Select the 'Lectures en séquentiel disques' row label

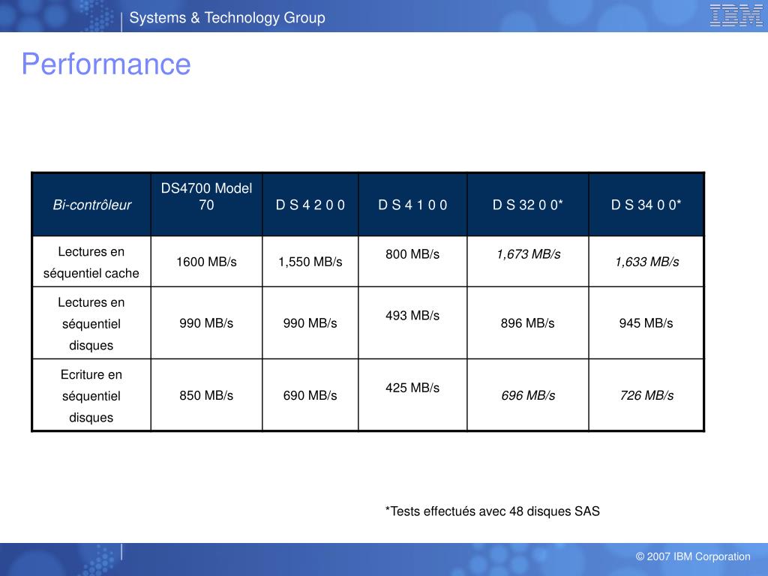tap(91, 323)
